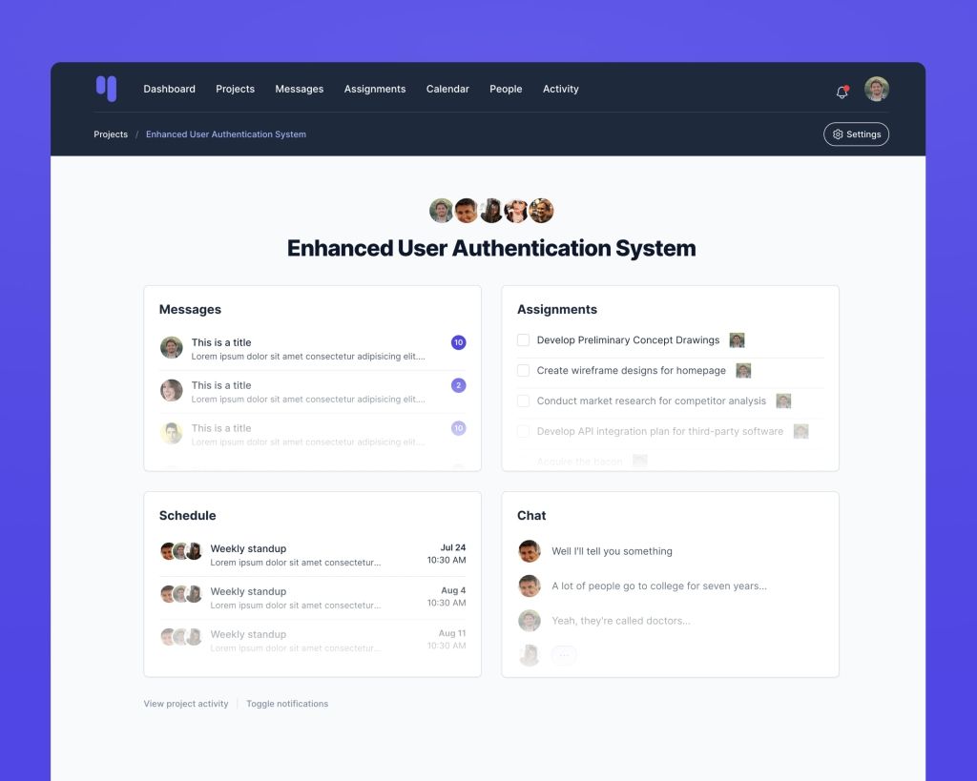Click the unread badge showing 2 messages
The height and width of the screenshot is (781, 977).
click(x=458, y=385)
